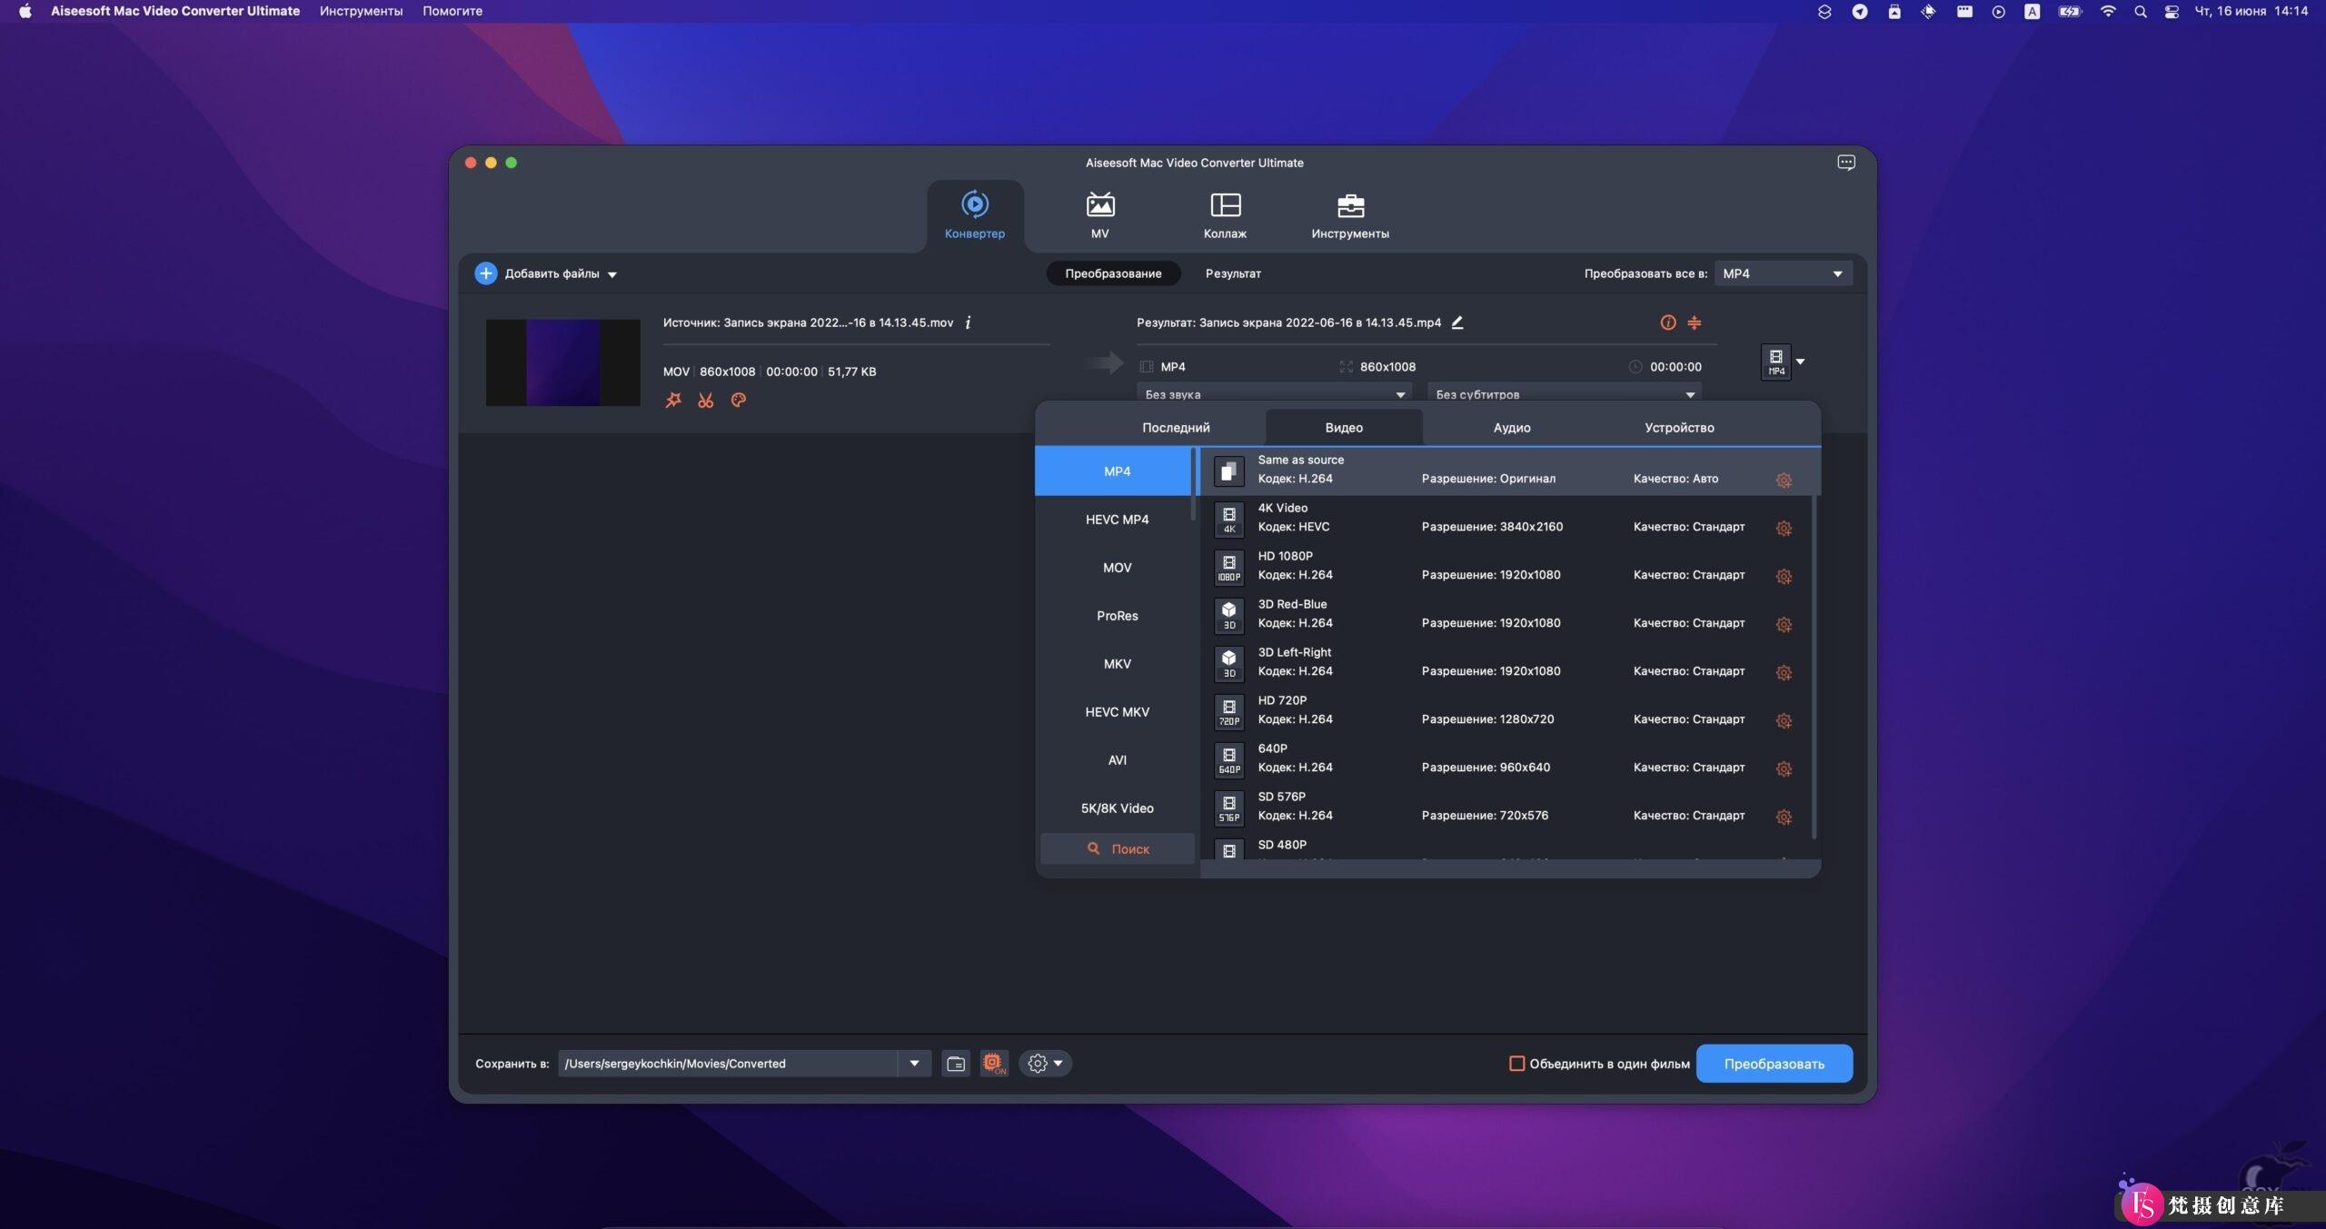Select the Устройство format tab
The width and height of the screenshot is (2326, 1229).
[x=1679, y=428]
